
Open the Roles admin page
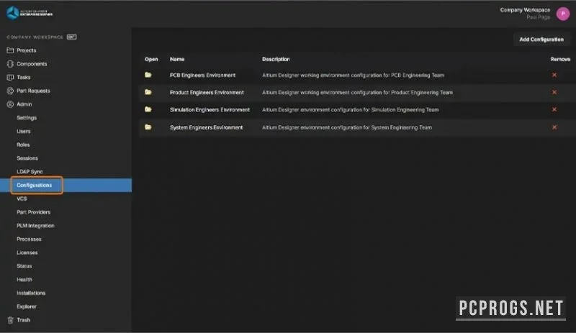click(23, 145)
